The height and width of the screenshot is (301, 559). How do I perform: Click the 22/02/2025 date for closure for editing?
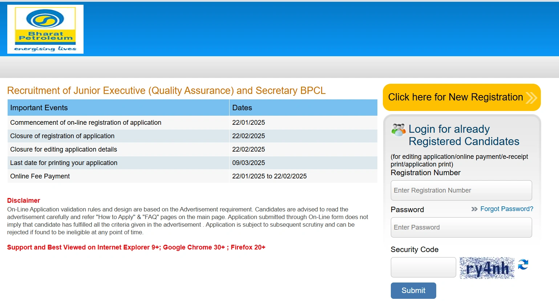pyautogui.click(x=248, y=149)
